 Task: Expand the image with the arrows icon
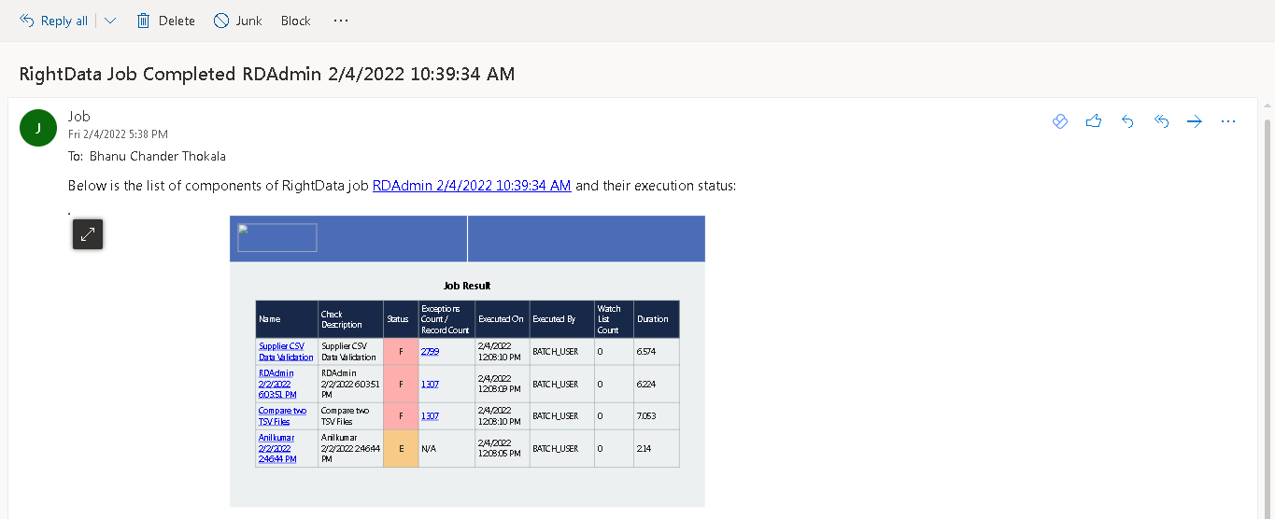tap(88, 234)
